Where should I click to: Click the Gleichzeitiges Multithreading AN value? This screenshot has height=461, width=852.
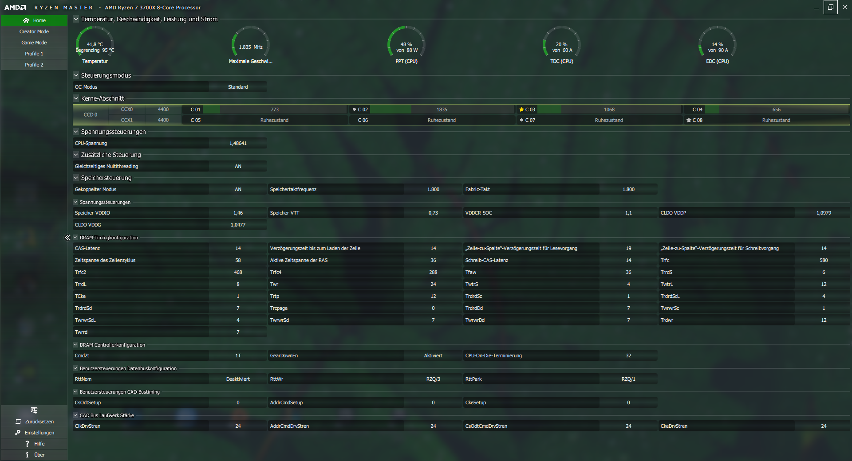click(238, 166)
